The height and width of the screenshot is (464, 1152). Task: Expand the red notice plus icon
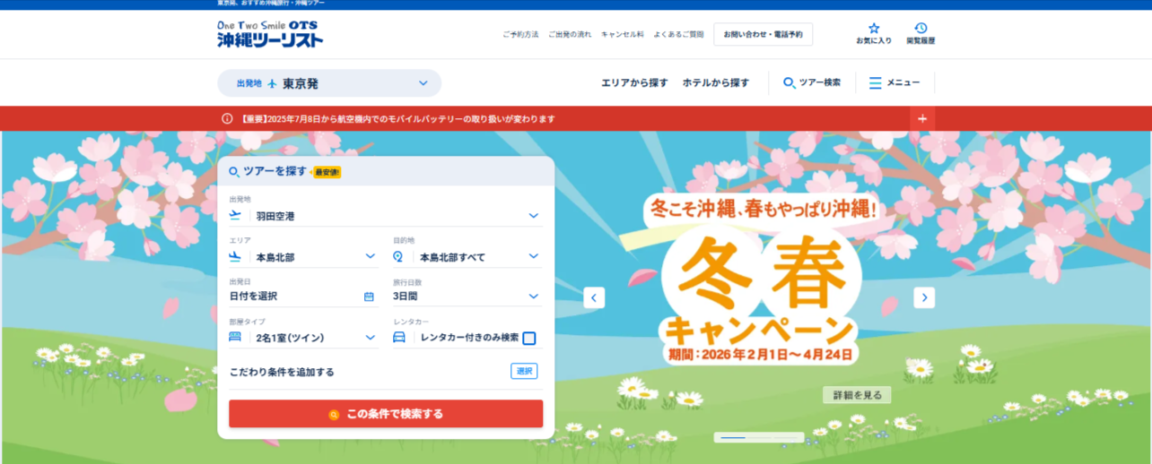click(922, 119)
